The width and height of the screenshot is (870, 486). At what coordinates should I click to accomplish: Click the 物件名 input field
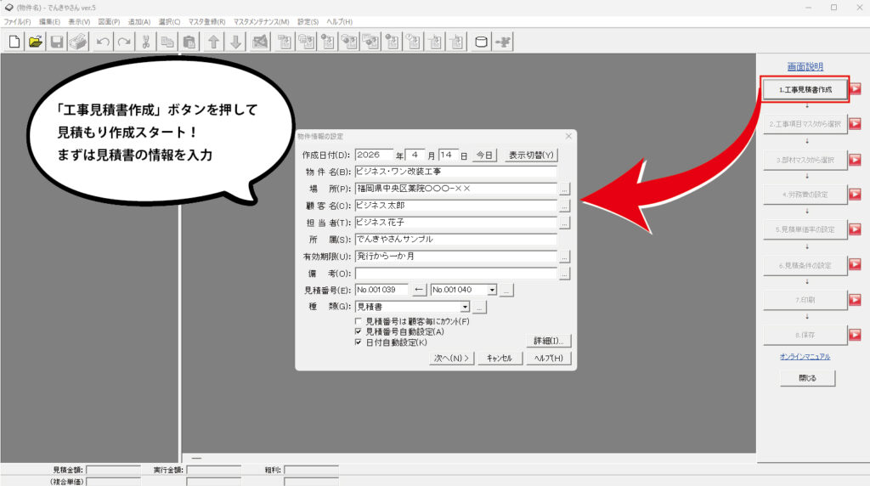click(x=455, y=172)
